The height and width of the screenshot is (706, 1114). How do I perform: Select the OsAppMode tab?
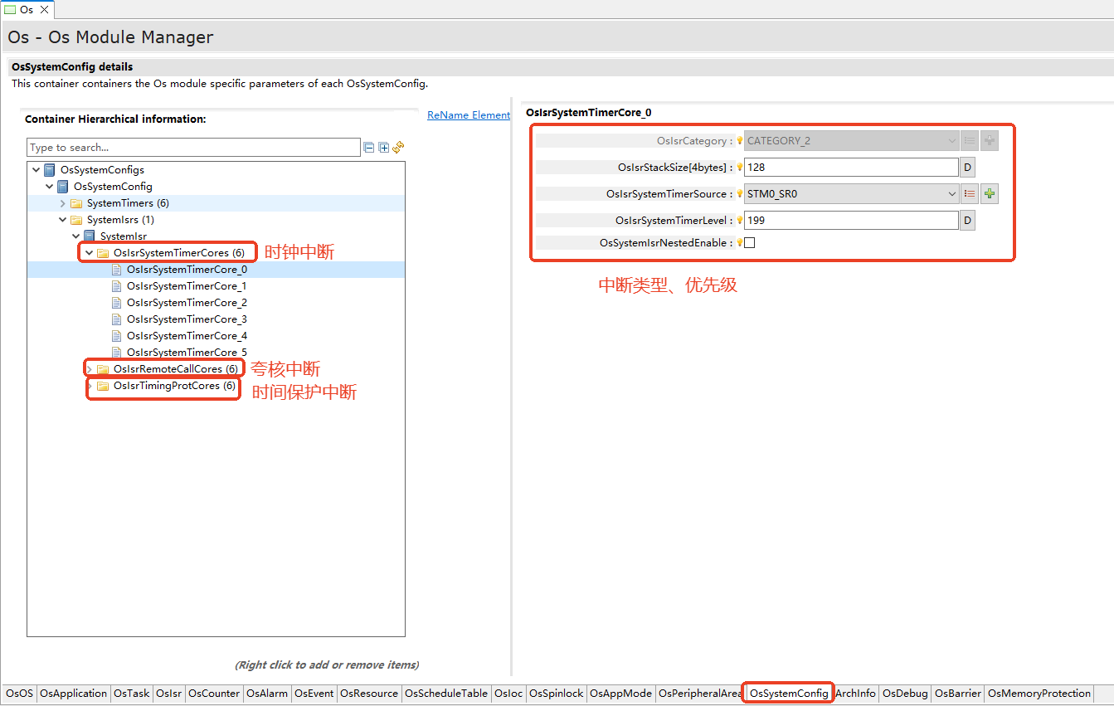621,694
